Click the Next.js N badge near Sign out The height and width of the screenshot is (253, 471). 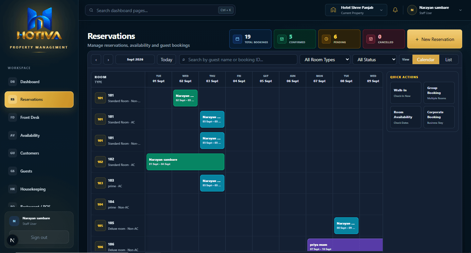[12, 240]
